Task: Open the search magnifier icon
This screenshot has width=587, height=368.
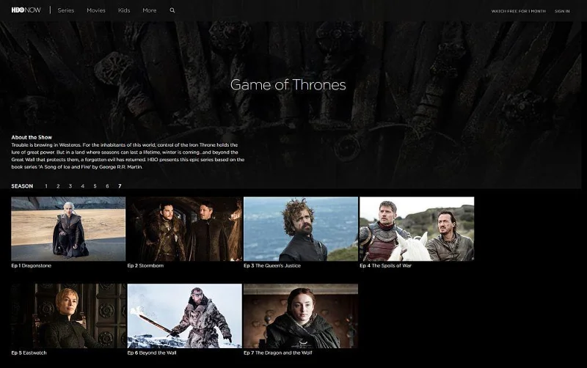Action: coord(172,10)
